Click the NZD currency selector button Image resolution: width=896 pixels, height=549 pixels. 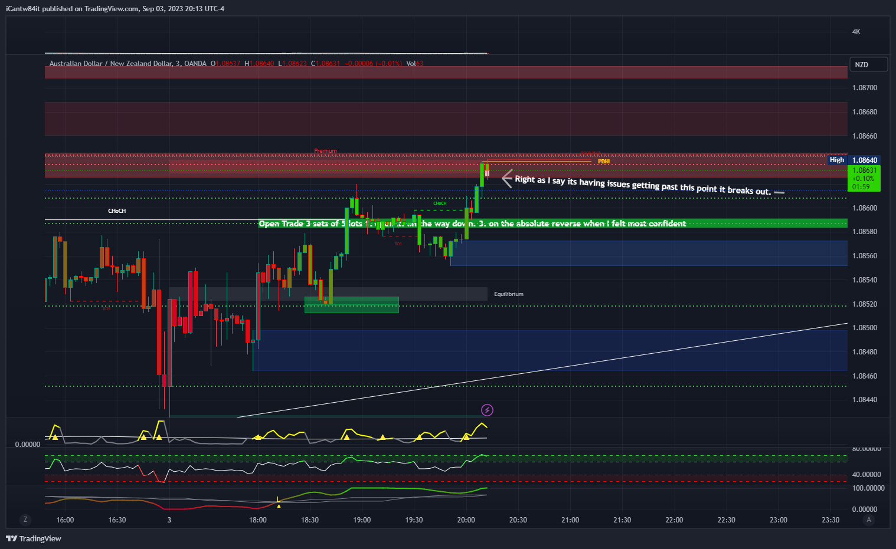pyautogui.click(x=868, y=64)
